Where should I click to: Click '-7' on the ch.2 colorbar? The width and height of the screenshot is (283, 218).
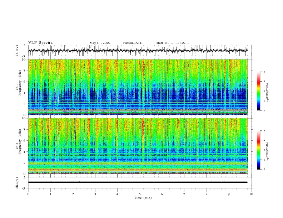[263, 169]
